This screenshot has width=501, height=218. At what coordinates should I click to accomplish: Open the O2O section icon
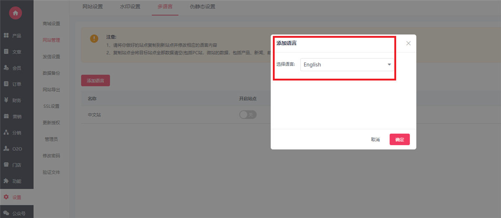(6, 149)
